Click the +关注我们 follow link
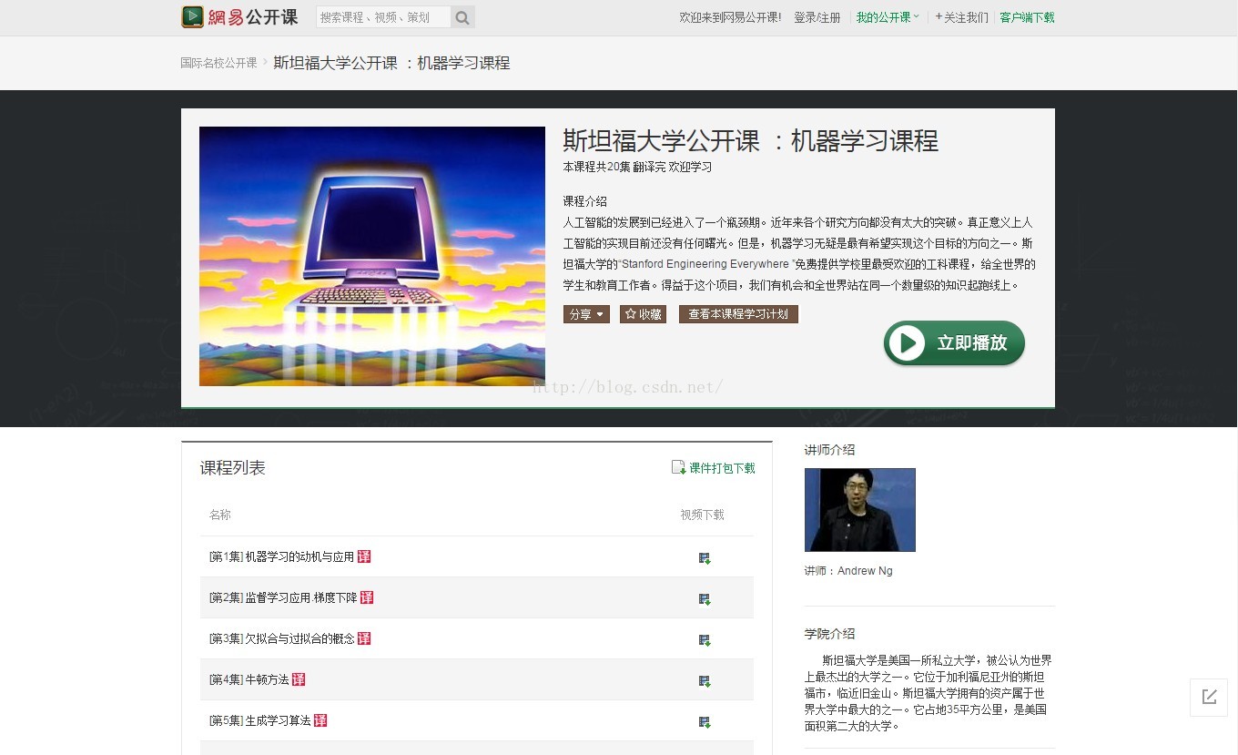Image resolution: width=1238 pixels, height=755 pixels. pos(961,17)
